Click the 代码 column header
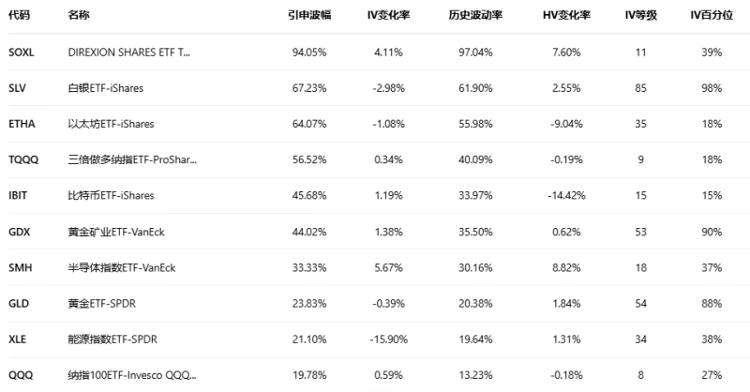 coord(19,17)
